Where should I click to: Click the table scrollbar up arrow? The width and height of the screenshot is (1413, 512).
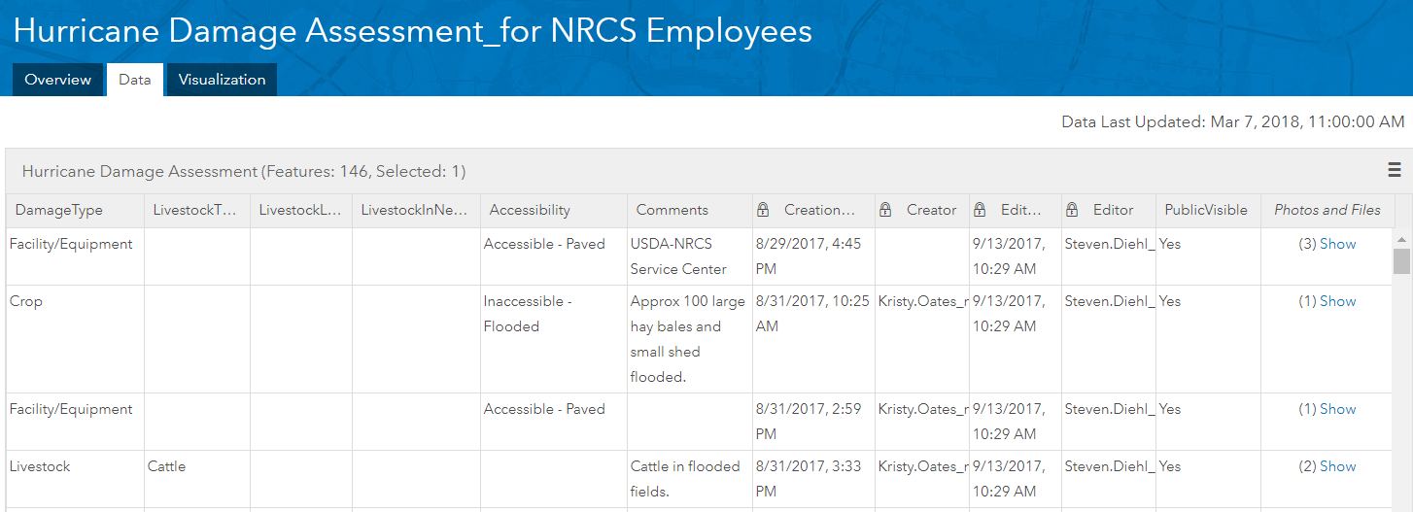[x=1401, y=239]
